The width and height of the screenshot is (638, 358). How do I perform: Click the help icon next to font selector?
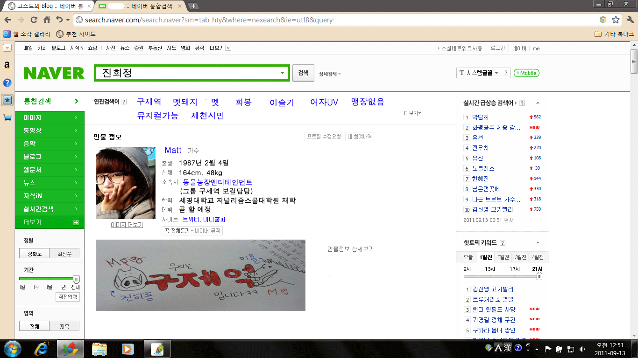click(x=506, y=73)
